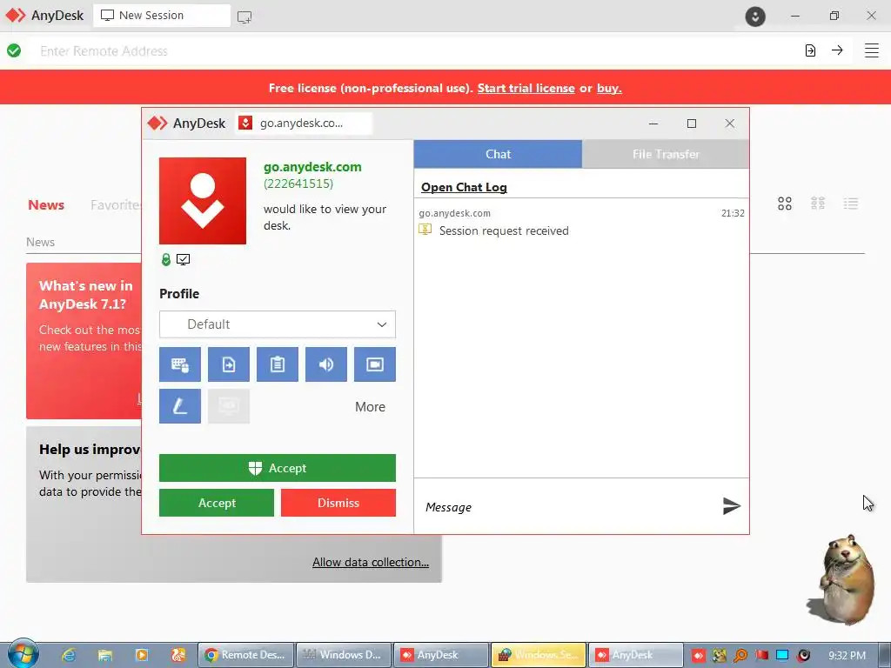The image size is (891, 668).
Task: Send the chat message with arrow icon
Action: (x=731, y=505)
